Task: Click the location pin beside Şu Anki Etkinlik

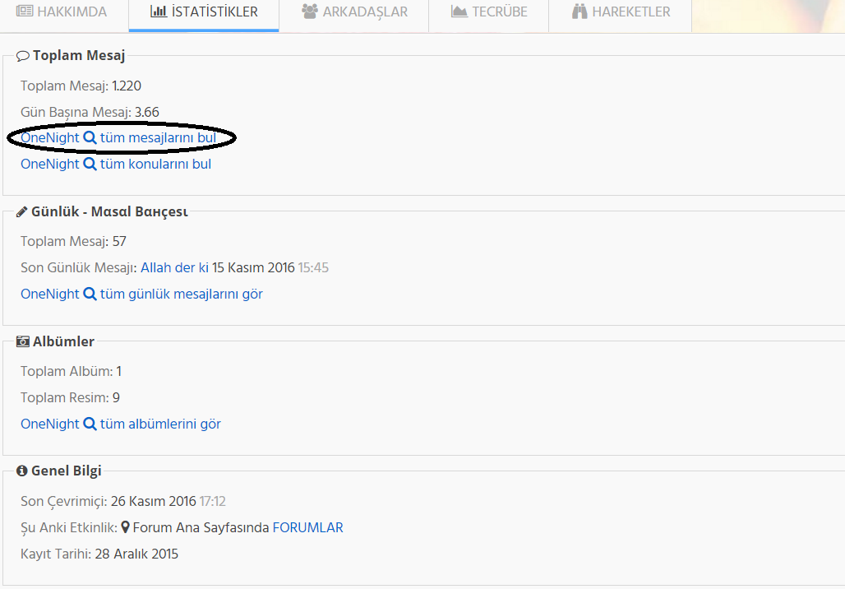Action: pos(126,526)
